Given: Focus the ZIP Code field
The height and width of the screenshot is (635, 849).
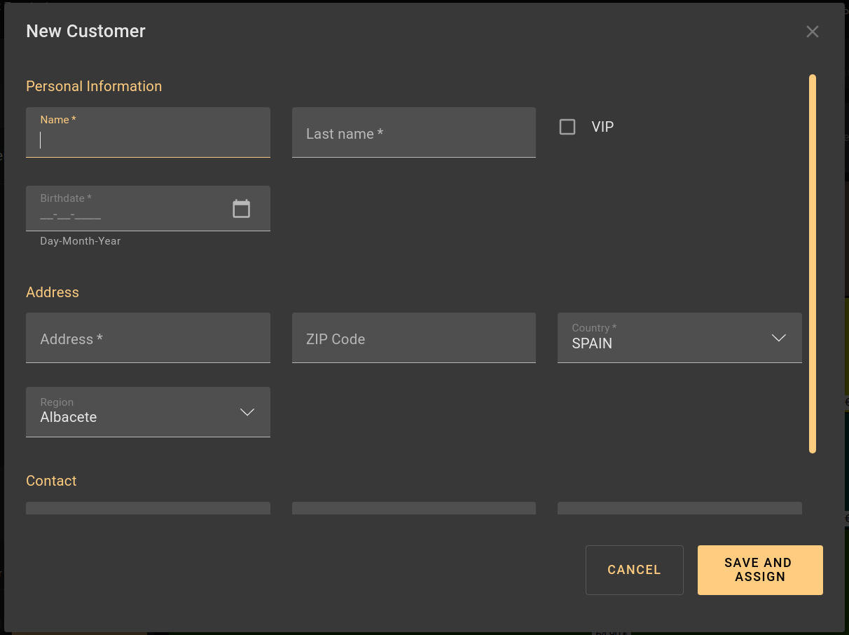Looking at the screenshot, I should [413, 339].
